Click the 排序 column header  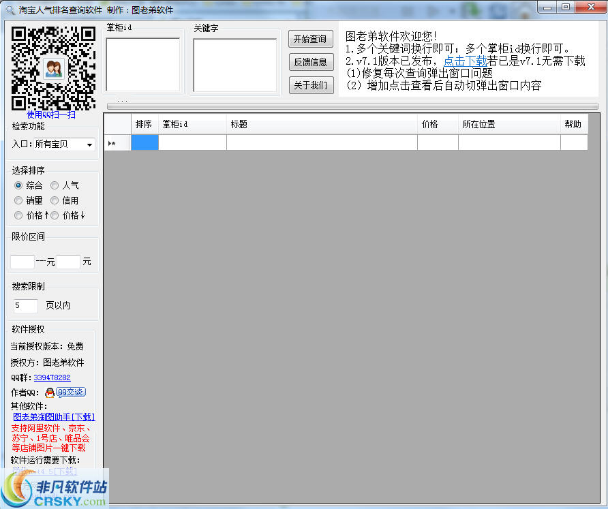145,124
